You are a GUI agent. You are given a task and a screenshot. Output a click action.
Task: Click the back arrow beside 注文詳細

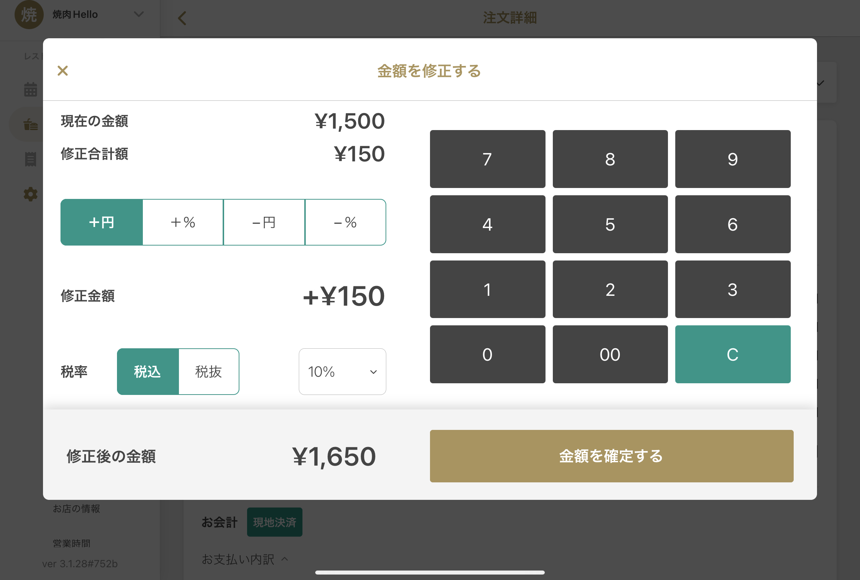pyautogui.click(x=182, y=18)
